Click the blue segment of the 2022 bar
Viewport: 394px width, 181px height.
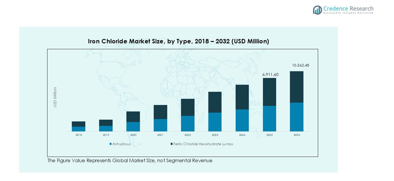[188, 124]
